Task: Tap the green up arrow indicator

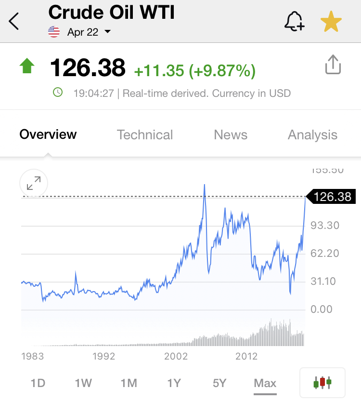Action: 27,67
